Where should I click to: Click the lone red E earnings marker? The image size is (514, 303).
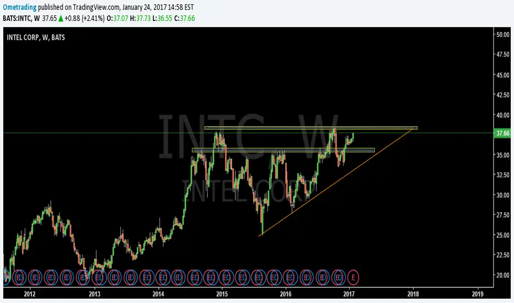coord(353,278)
